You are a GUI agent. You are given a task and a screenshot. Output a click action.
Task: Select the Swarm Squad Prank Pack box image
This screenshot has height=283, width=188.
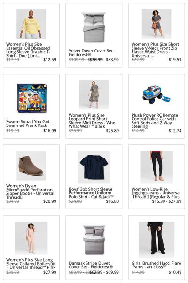[x=32, y=98]
